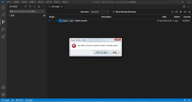Click Git Graph button in status bar

click(29, 100)
